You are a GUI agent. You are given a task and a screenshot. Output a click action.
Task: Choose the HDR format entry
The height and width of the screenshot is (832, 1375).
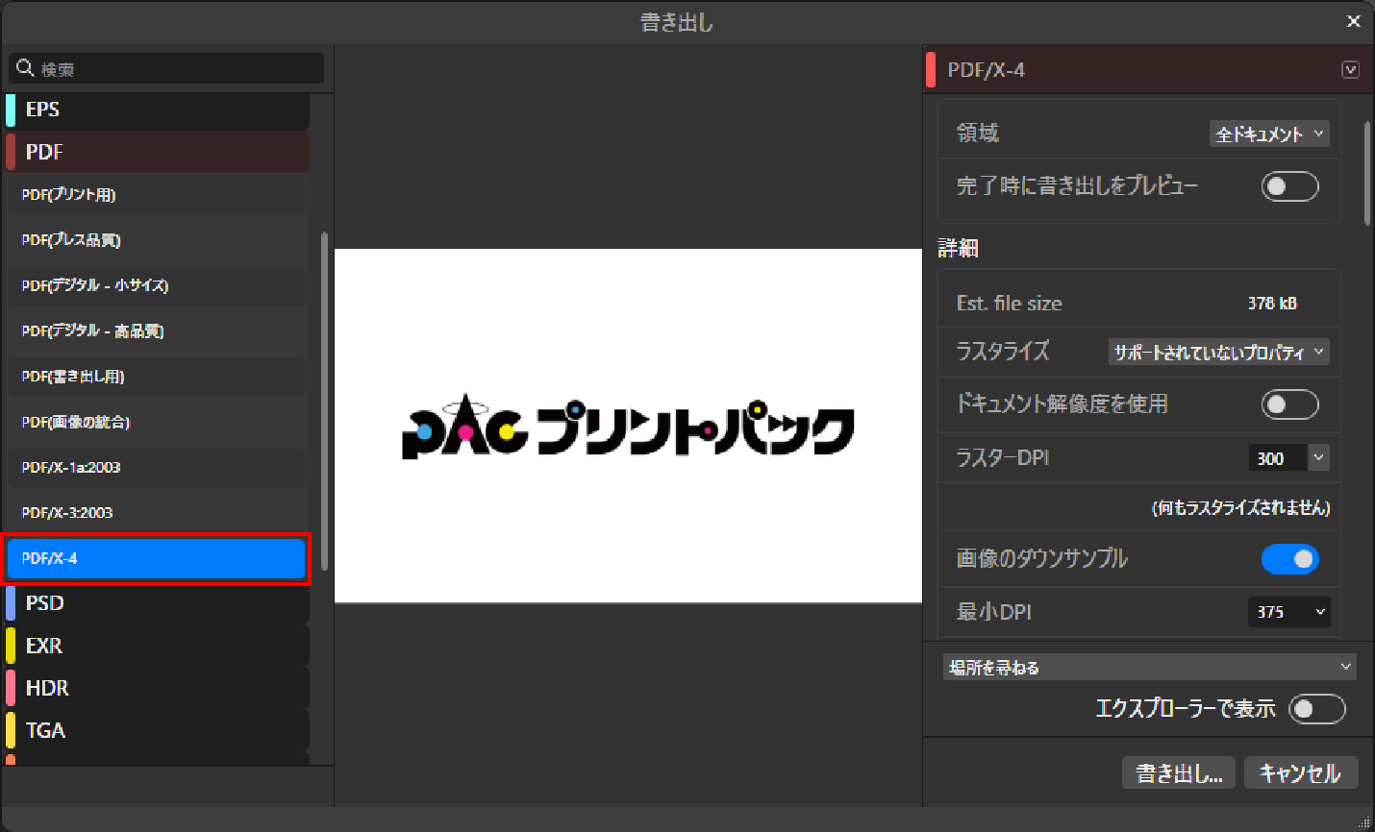click(158, 688)
